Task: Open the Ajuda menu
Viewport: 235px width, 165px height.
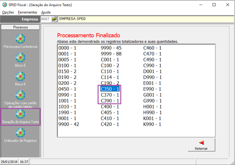Action: [x=46, y=12]
